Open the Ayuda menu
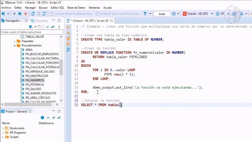The height and width of the screenshot is (142, 252). 107,7
